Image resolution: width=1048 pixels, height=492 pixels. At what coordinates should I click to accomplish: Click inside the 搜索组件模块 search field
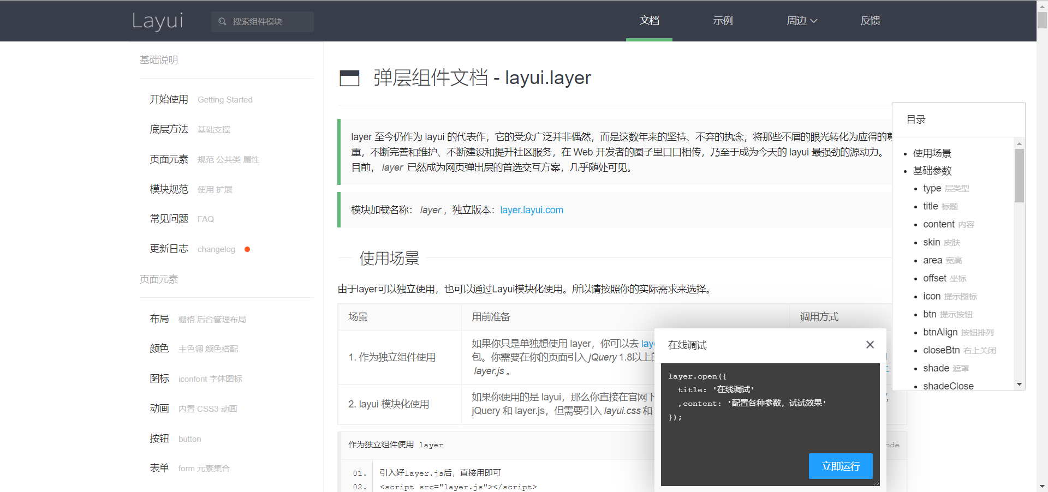[x=267, y=21]
